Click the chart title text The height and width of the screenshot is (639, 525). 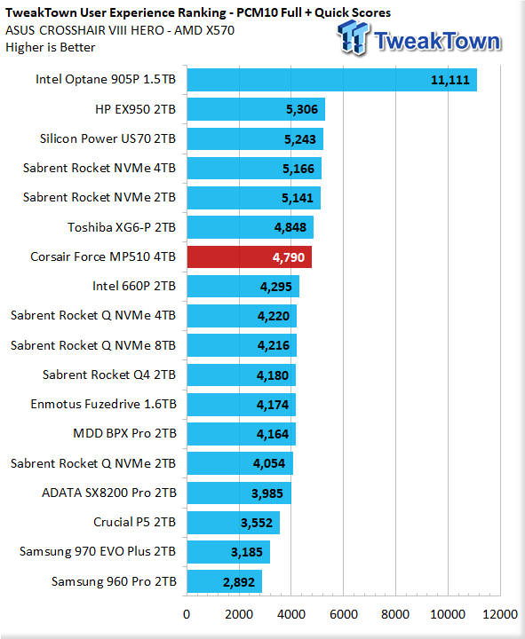click(198, 13)
